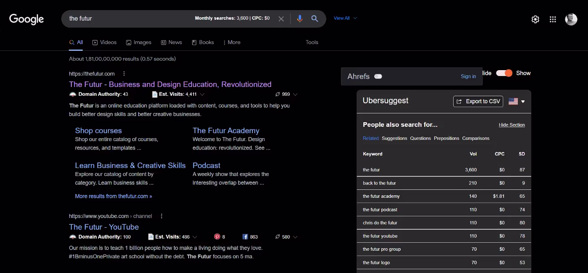Select Related tab in Ubersuggest
Screen dimensions: 588x273
[370, 138]
